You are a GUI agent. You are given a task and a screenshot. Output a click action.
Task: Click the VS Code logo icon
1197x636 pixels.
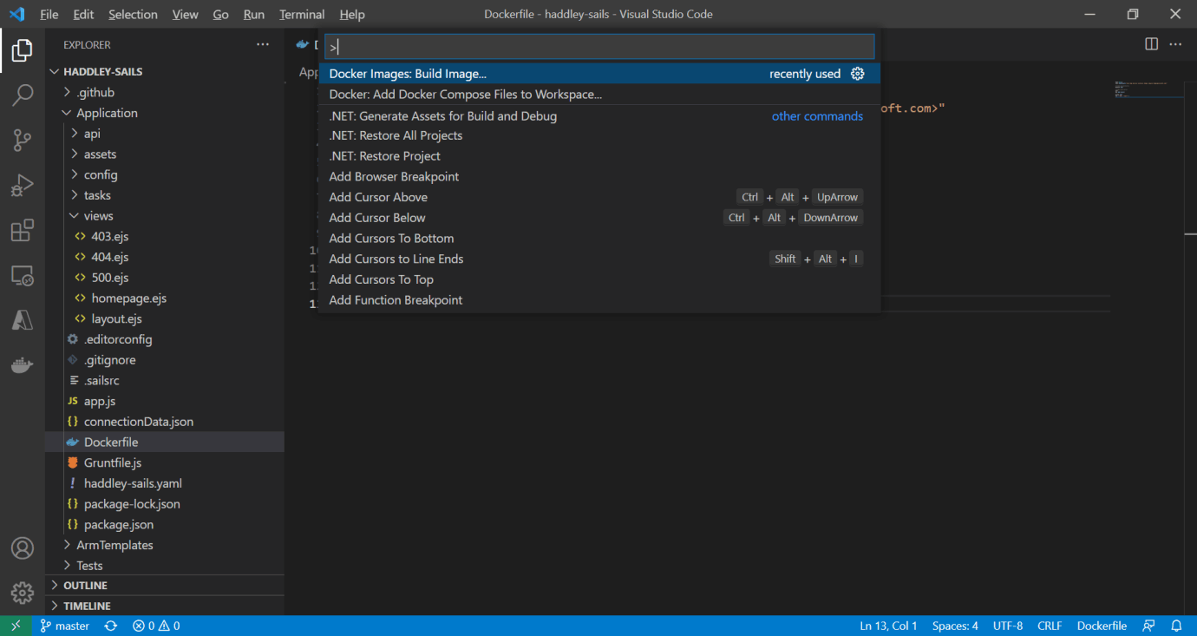coord(16,14)
